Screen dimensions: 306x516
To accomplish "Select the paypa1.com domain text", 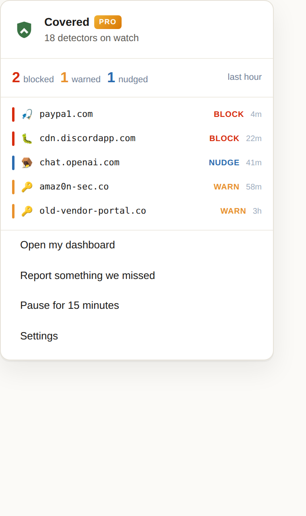I will 66,114.
